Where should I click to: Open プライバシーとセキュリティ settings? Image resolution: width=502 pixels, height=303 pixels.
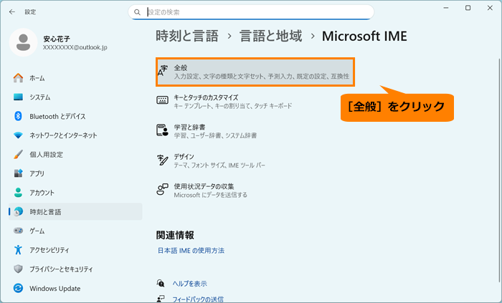(x=75, y=269)
